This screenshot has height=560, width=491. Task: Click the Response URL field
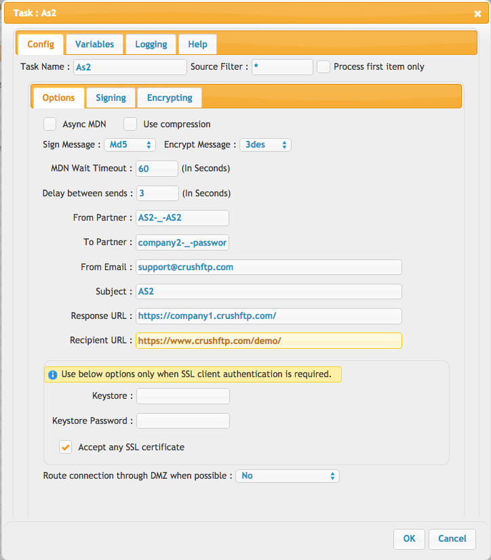pyautogui.click(x=269, y=316)
